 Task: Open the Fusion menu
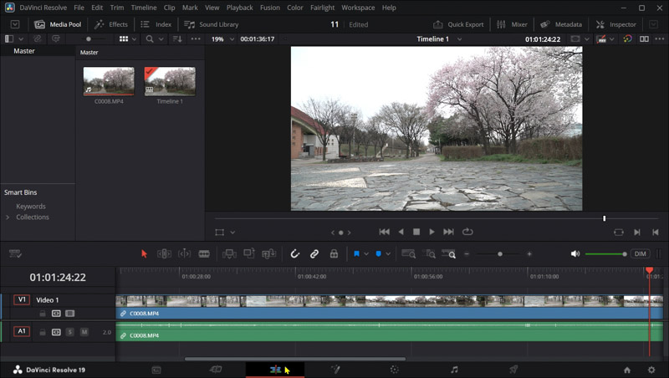point(270,8)
